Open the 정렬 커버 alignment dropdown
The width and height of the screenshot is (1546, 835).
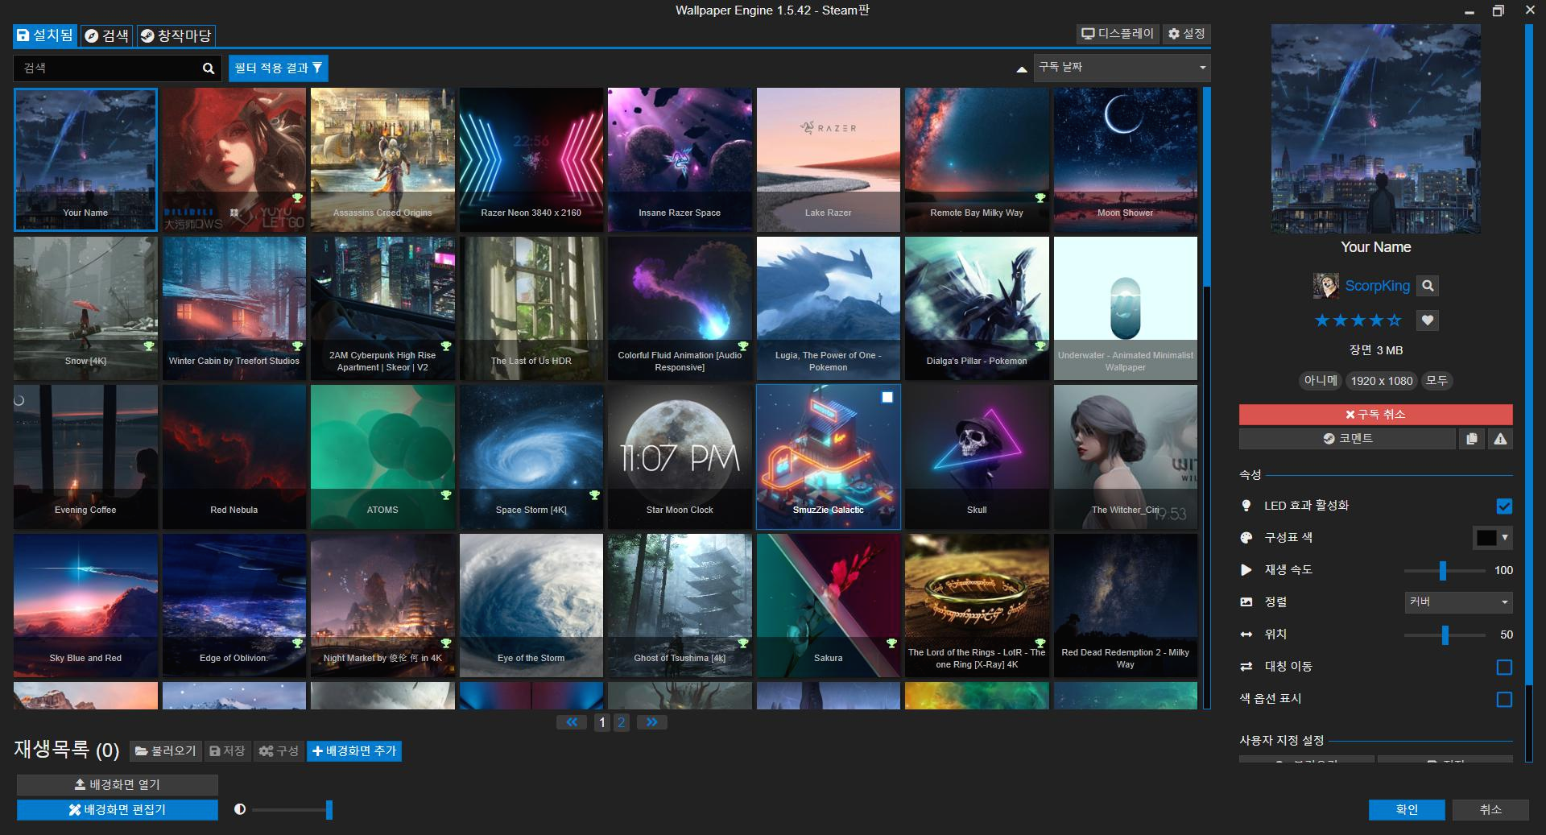[x=1458, y=602]
